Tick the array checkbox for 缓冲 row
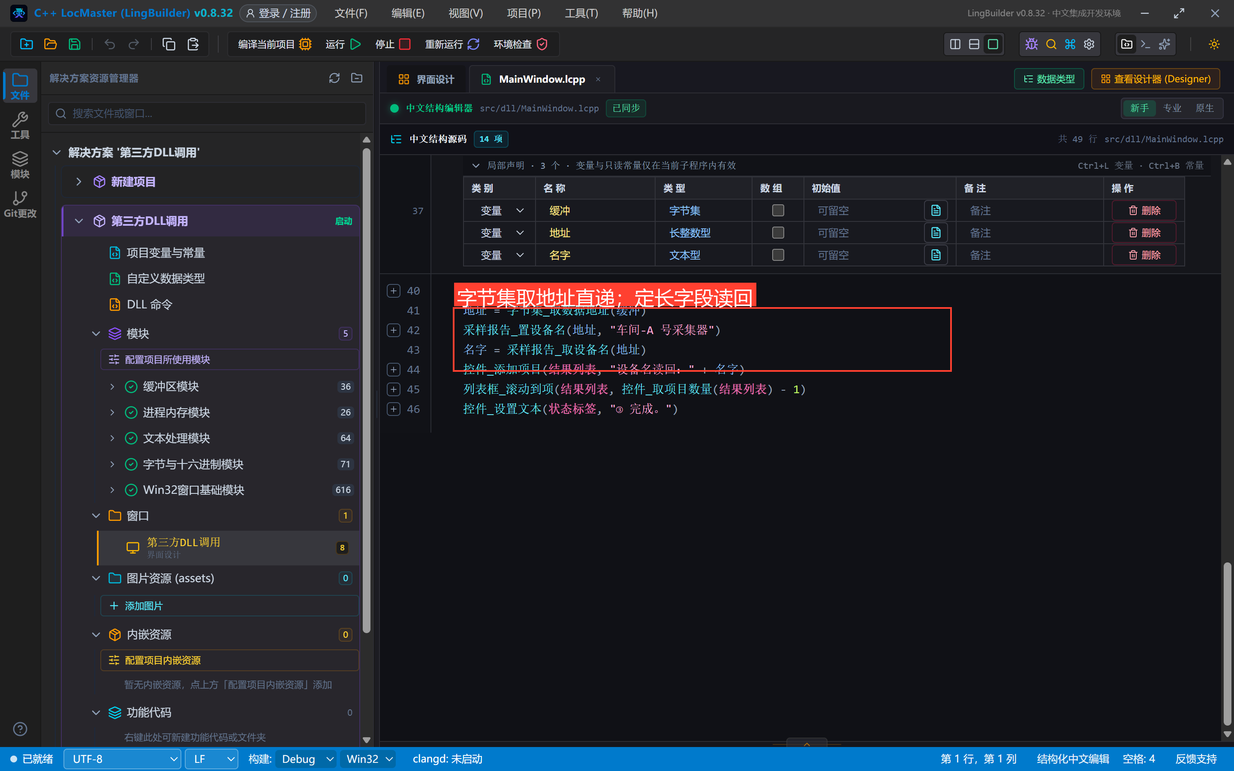The height and width of the screenshot is (771, 1234). tap(778, 210)
